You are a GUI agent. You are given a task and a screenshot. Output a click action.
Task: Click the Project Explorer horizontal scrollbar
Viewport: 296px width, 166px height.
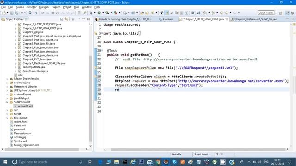click(42, 149)
